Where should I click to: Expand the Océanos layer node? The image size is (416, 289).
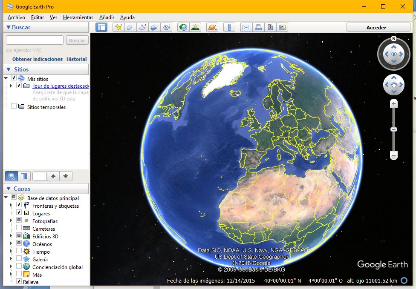coord(11,243)
